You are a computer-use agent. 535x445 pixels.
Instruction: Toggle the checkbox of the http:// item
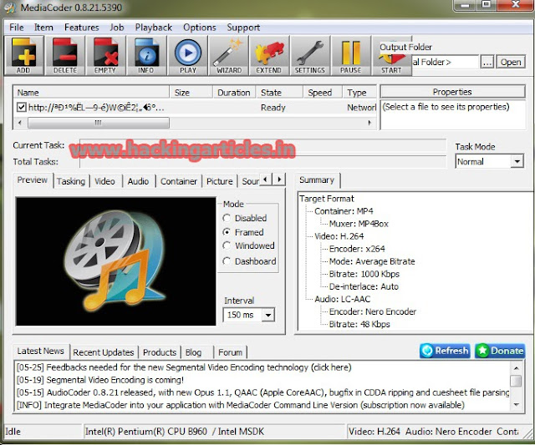(21, 108)
